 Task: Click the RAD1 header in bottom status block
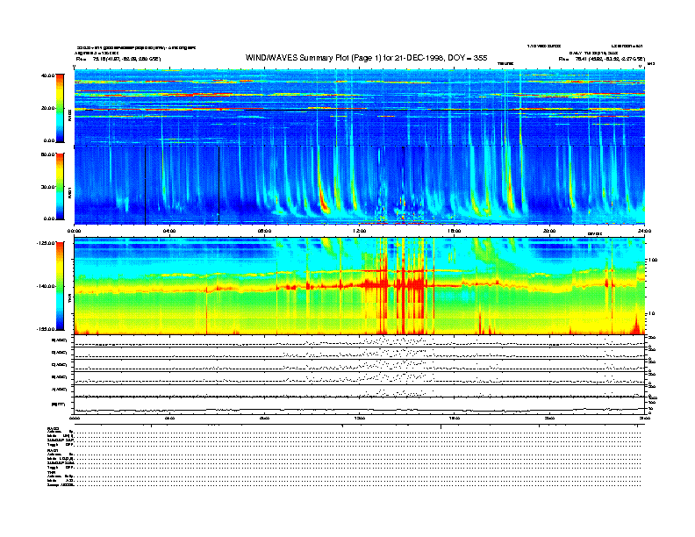pos(53,451)
